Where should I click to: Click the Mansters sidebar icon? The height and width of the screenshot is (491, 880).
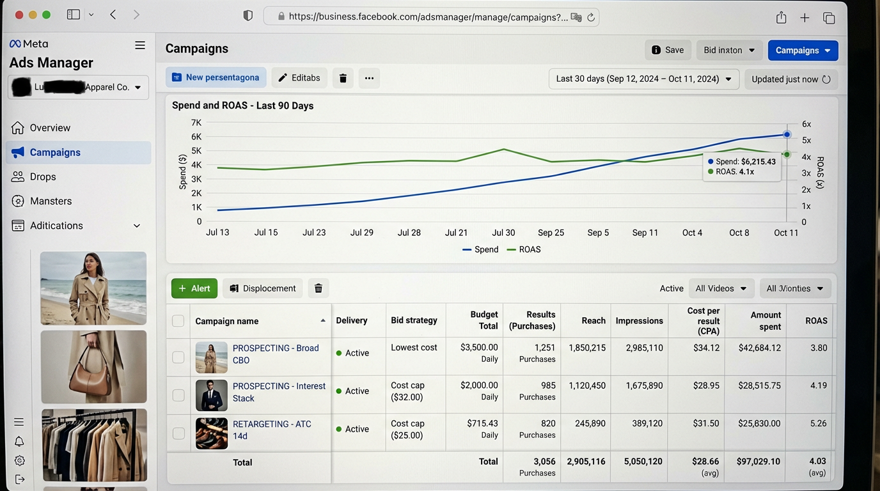pyautogui.click(x=18, y=201)
